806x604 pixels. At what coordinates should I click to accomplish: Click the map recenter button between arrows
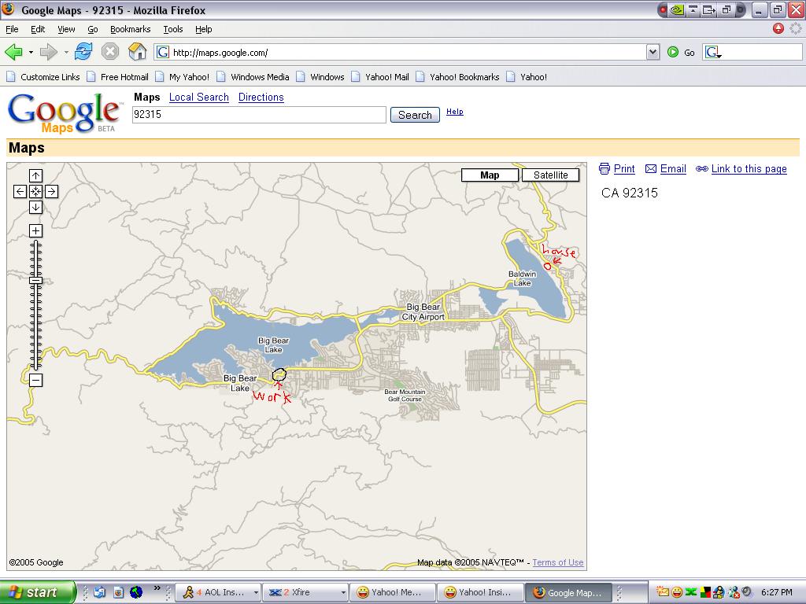[35, 191]
